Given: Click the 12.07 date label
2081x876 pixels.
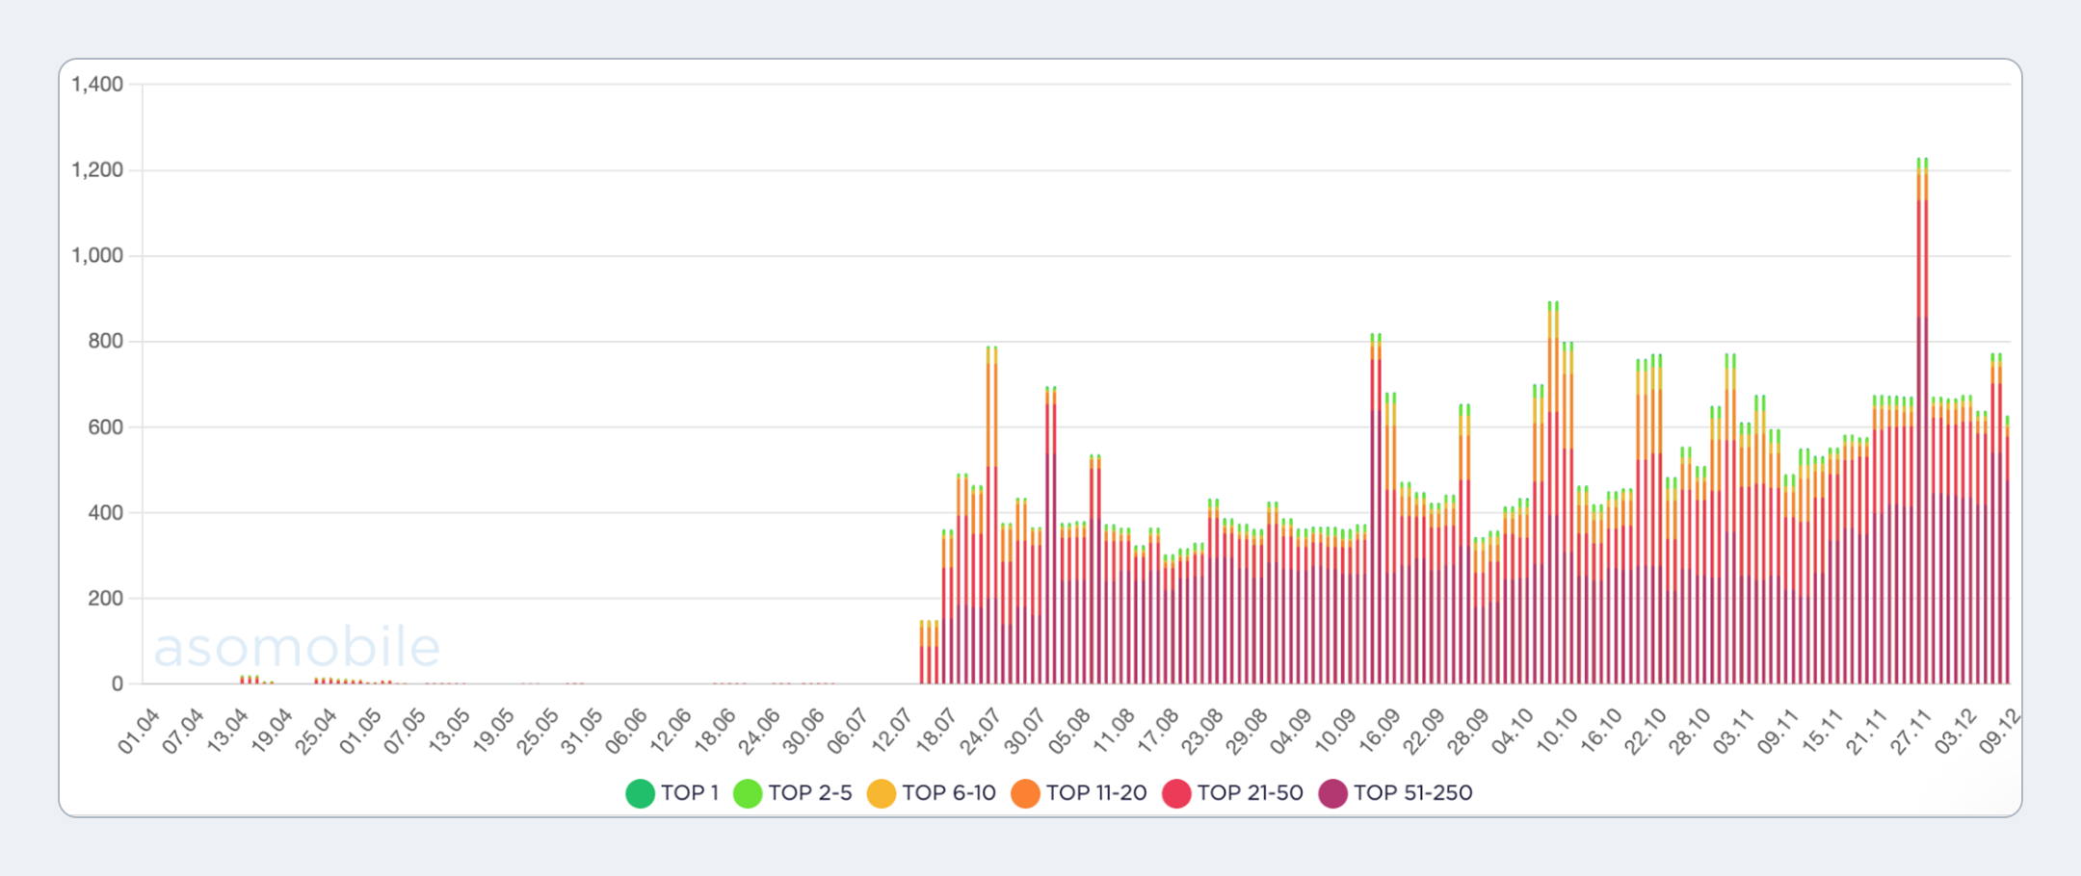Looking at the screenshot, I should pyautogui.click(x=892, y=732).
